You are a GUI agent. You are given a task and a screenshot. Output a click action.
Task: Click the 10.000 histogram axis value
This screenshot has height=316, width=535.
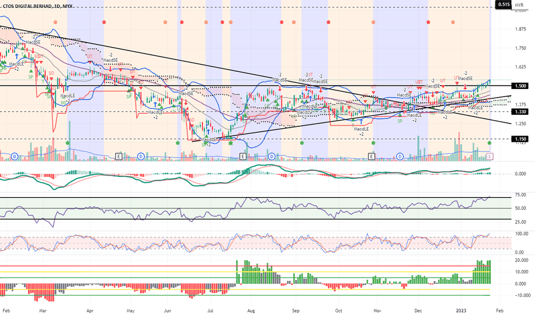[x=522, y=272]
